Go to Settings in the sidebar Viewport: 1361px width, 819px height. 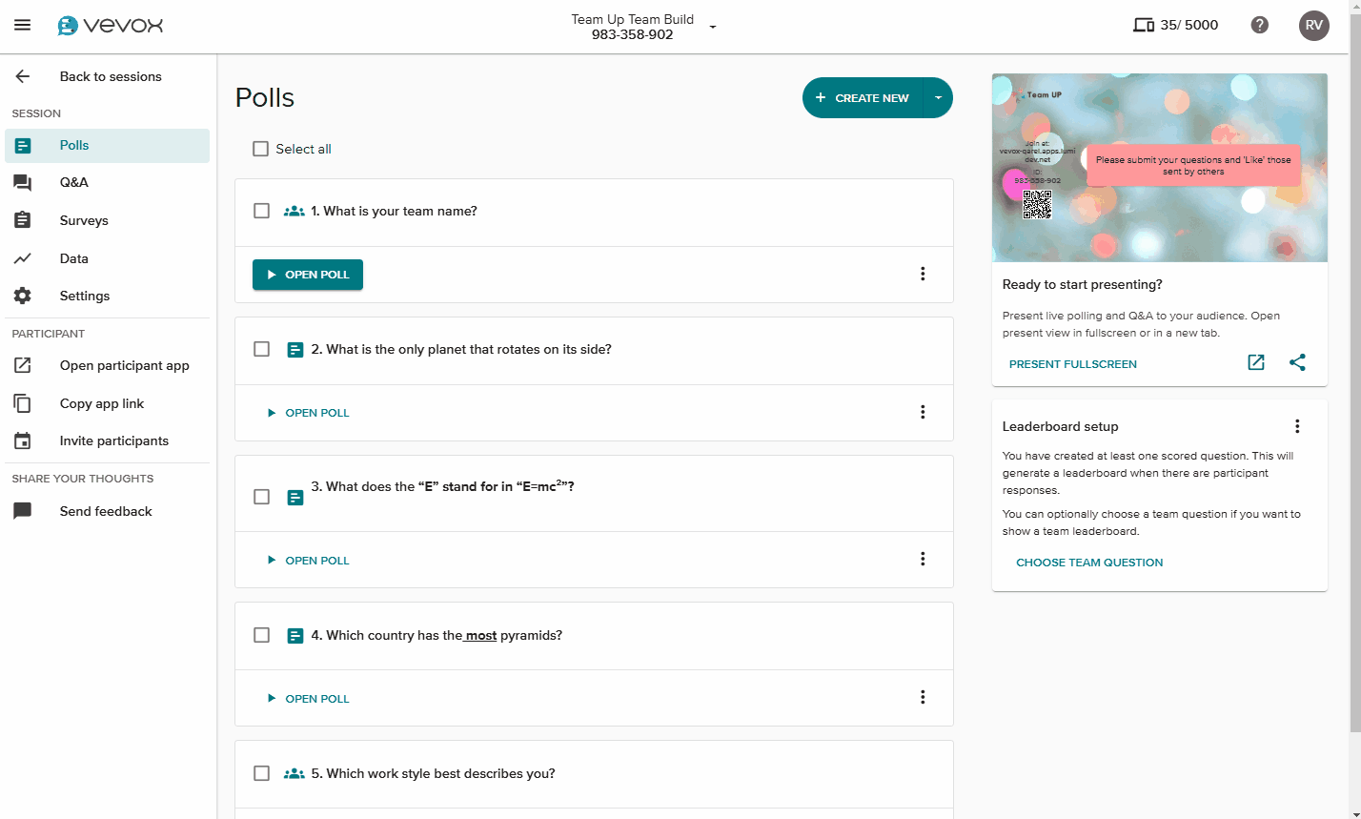[108, 296]
